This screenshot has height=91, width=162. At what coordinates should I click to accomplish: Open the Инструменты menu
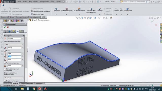(44, 2)
